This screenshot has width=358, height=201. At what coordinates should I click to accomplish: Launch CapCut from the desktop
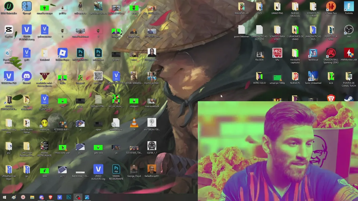click(x=9, y=32)
